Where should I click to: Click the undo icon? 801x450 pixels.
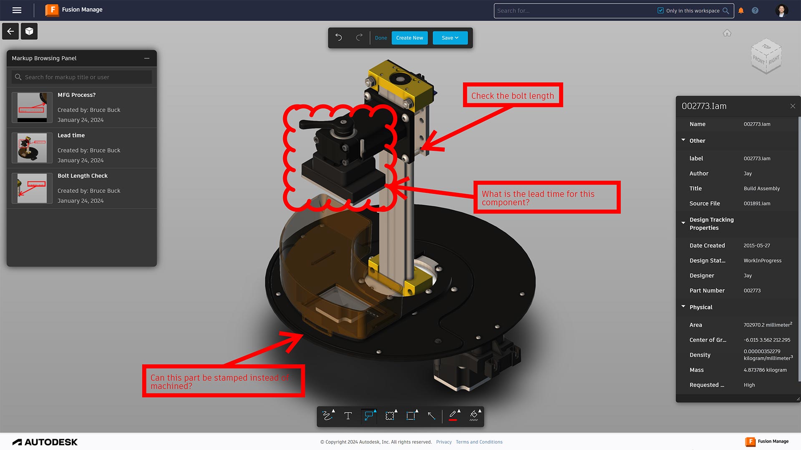pyautogui.click(x=339, y=37)
